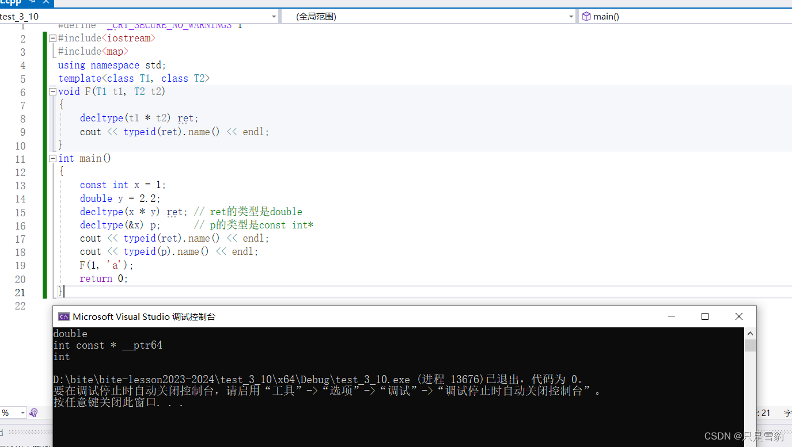This screenshot has height=447, width=792.
Task: Click 'decltype(t1 * t2) ret;' in function F
Action: [139, 118]
